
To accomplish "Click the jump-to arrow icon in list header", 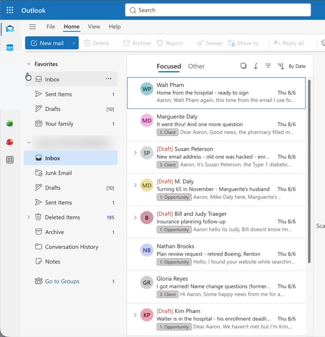I will [x=256, y=66].
